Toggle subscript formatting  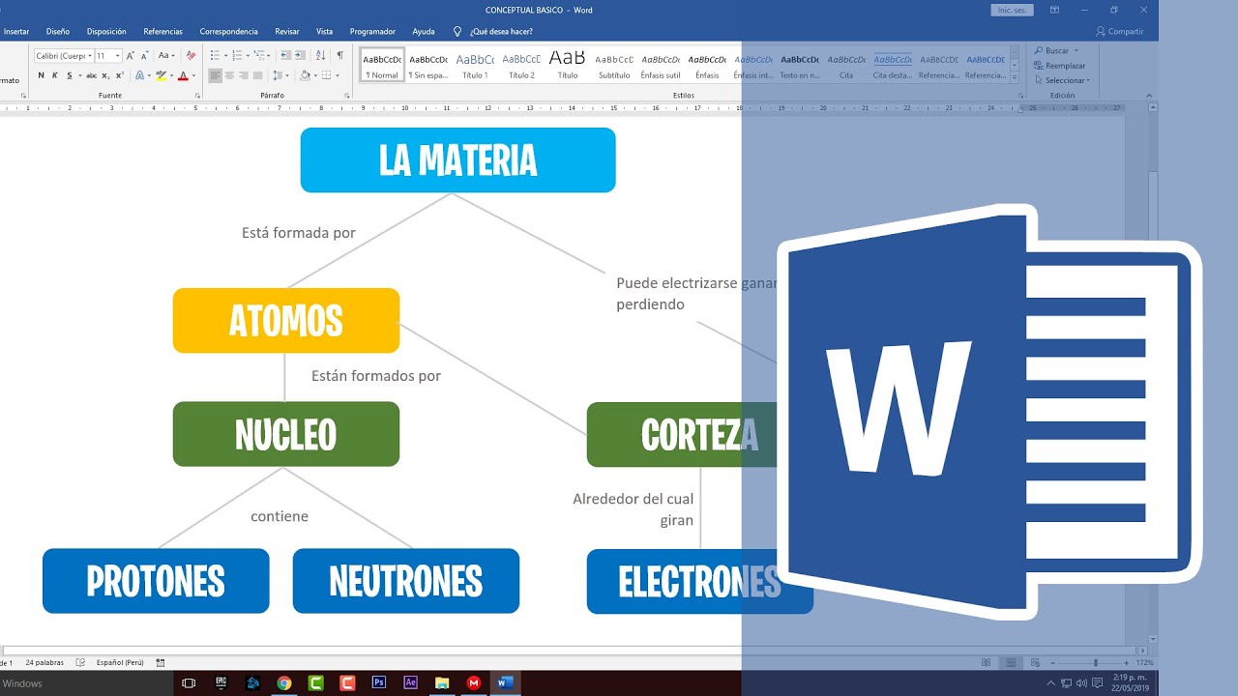104,75
